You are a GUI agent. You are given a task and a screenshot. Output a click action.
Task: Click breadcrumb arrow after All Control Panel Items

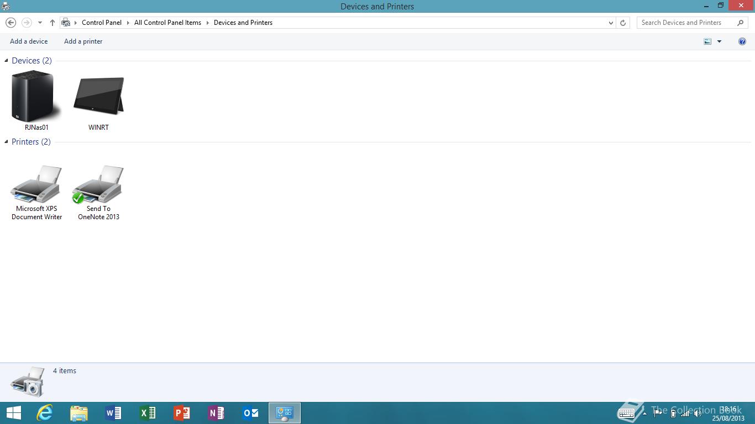tap(208, 23)
